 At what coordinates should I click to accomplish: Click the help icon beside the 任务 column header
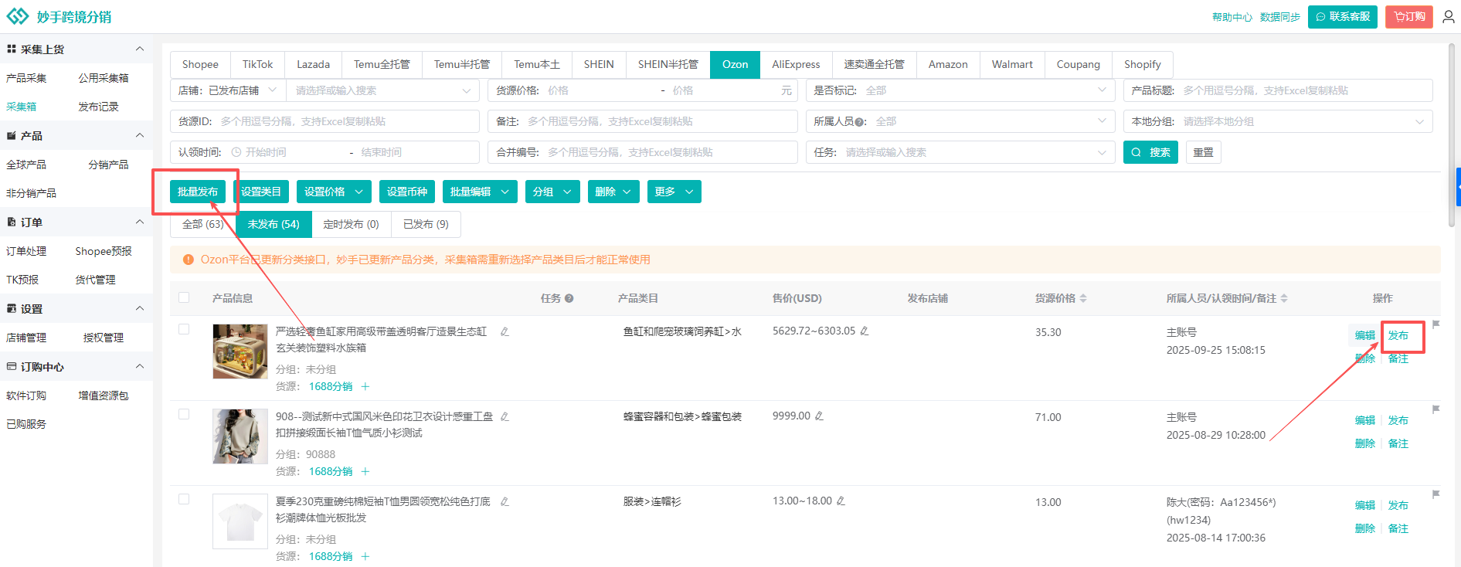pyautogui.click(x=569, y=298)
